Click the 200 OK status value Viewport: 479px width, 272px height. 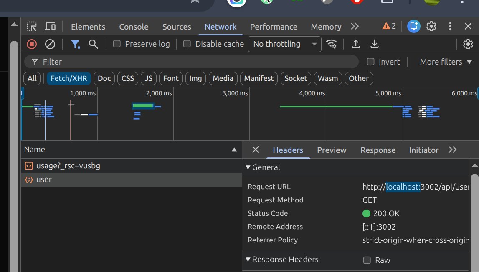386,214
